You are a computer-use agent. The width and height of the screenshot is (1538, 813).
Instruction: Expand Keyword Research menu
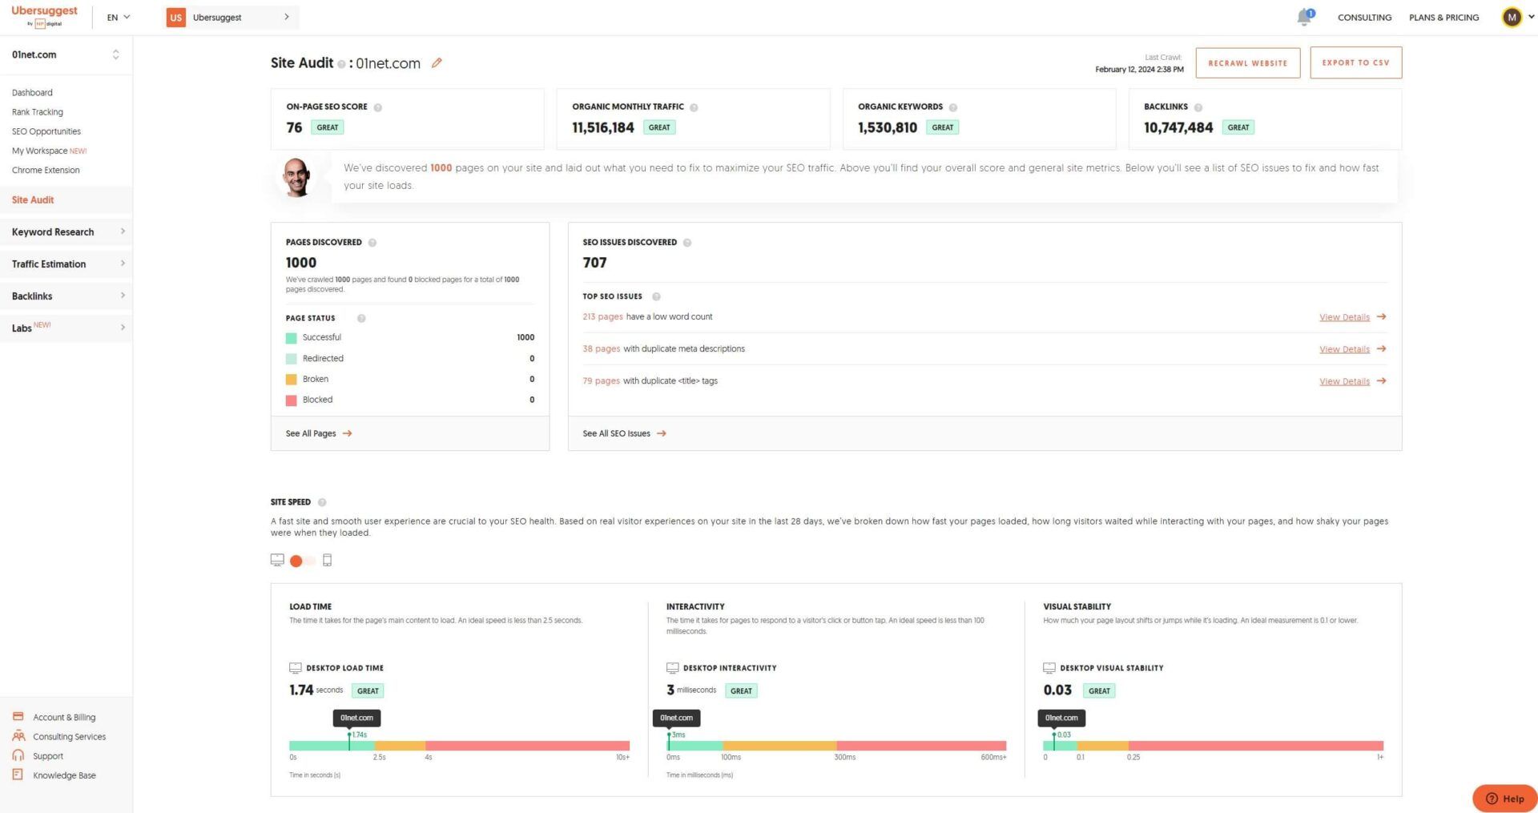pyautogui.click(x=66, y=231)
